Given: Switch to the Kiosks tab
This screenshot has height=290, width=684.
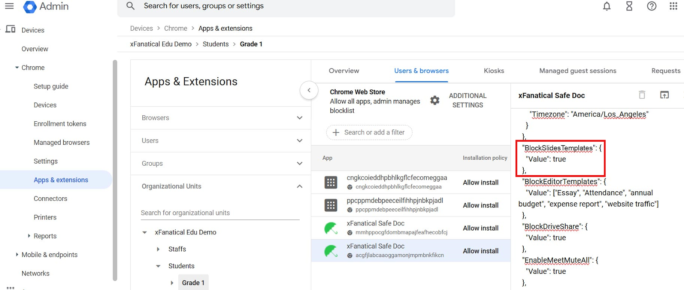Looking at the screenshot, I should coord(494,71).
